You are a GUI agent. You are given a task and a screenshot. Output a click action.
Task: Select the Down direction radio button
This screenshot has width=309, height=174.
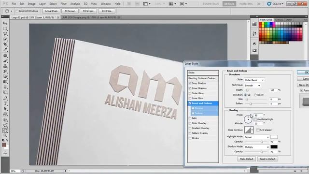[x=255, y=95]
